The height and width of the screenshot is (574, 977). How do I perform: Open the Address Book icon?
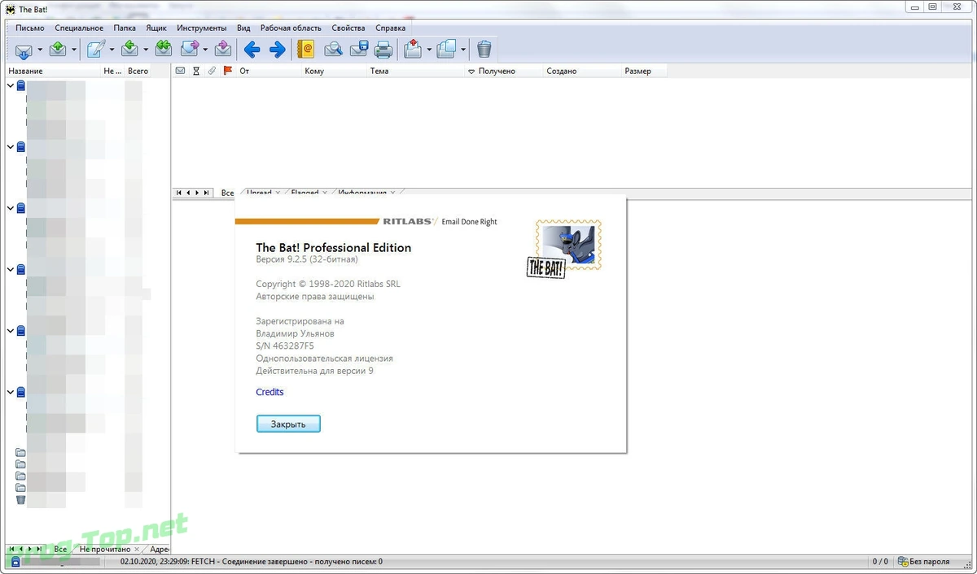point(306,50)
